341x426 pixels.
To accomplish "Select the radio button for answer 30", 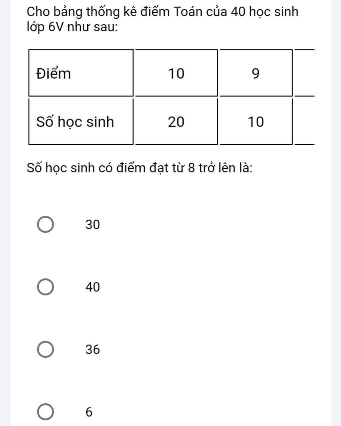I will click(45, 224).
